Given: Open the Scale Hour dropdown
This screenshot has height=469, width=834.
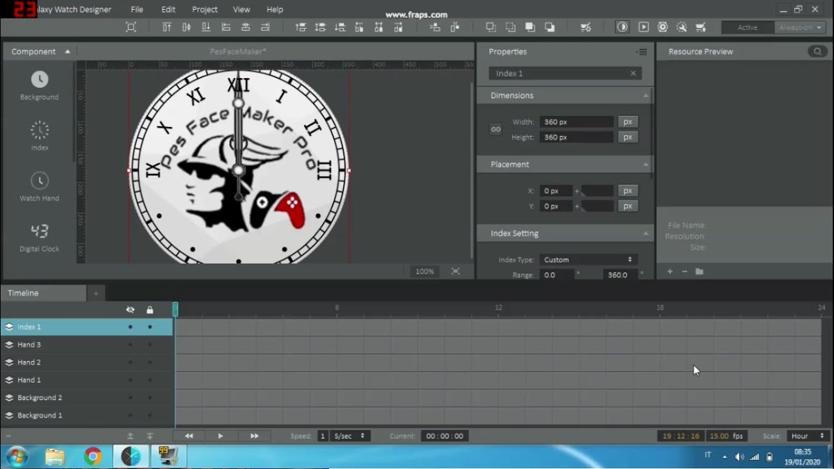Looking at the screenshot, I should coord(807,436).
